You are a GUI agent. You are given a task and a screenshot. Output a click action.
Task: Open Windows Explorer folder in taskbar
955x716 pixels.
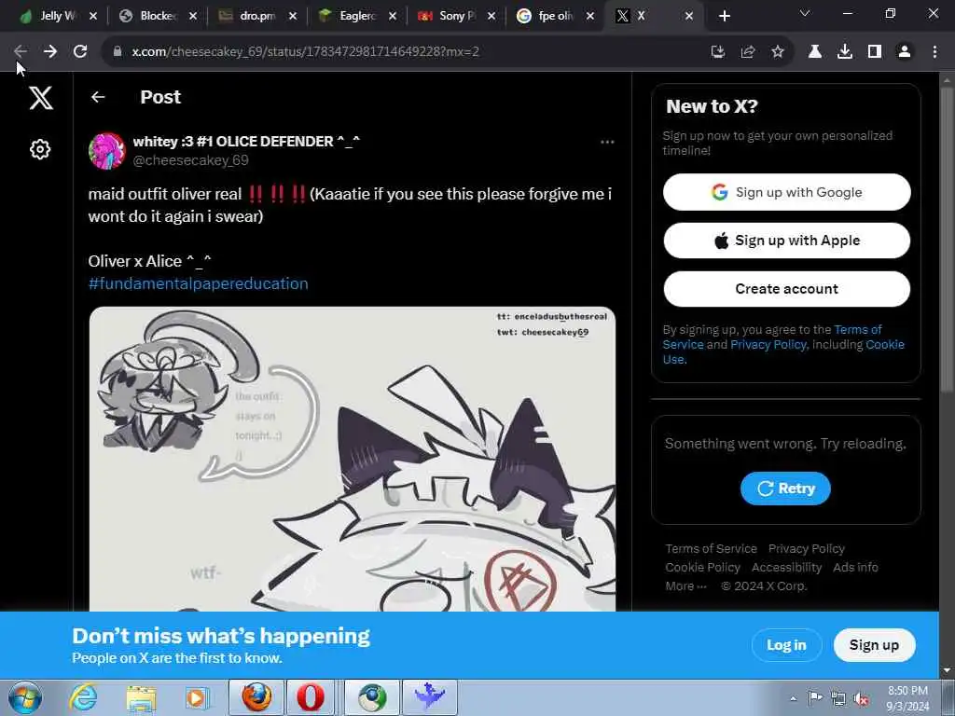(141, 697)
